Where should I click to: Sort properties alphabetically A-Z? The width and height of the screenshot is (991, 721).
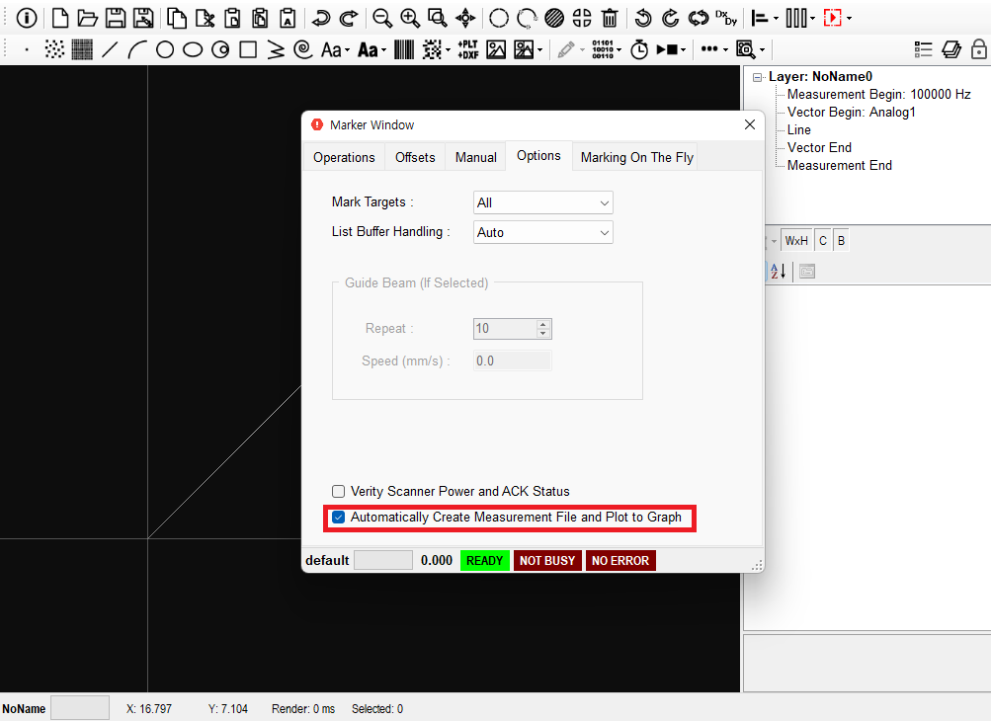tap(778, 272)
